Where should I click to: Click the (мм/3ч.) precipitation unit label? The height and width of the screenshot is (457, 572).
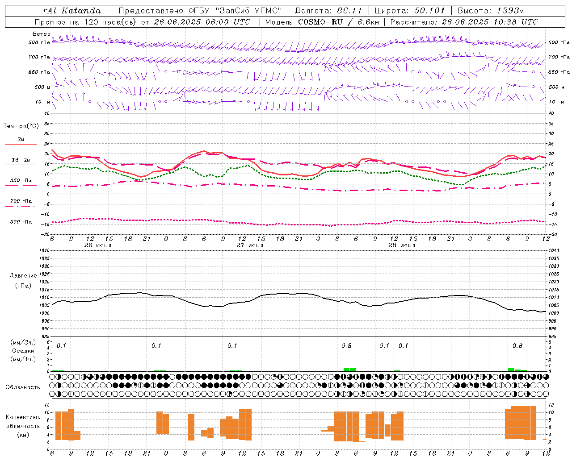click(x=23, y=342)
